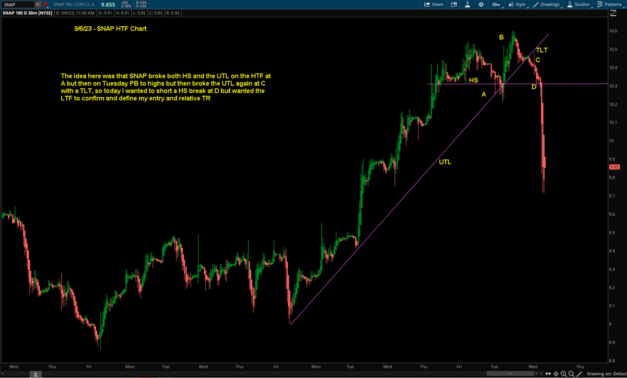The width and height of the screenshot is (627, 378).
Task: Open the 30m timeframe dropdown
Action: click(496, 4)
